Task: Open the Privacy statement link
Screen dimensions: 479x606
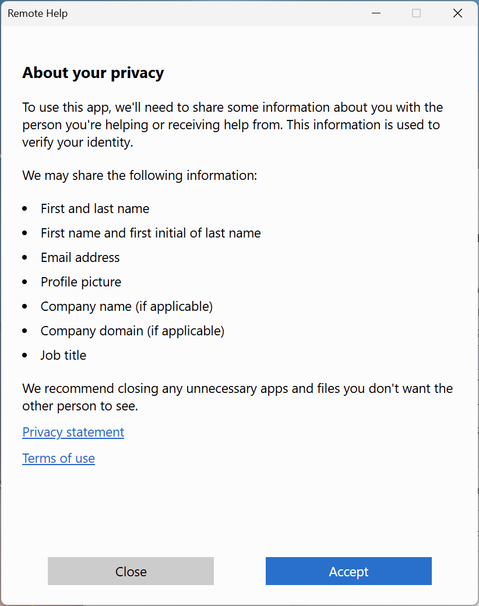Action: pos(73,432)
